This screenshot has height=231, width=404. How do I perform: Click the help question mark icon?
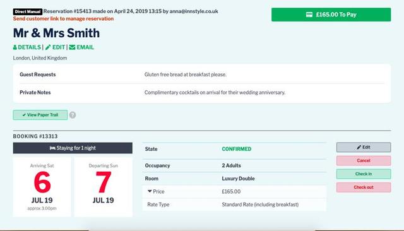point(73,115)
